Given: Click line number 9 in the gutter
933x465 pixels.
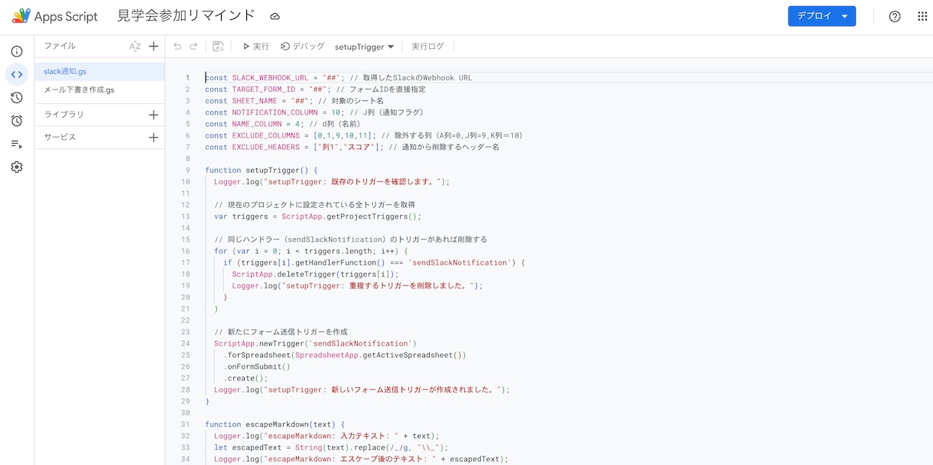Looking at the screenshot, I should (187, 170).
